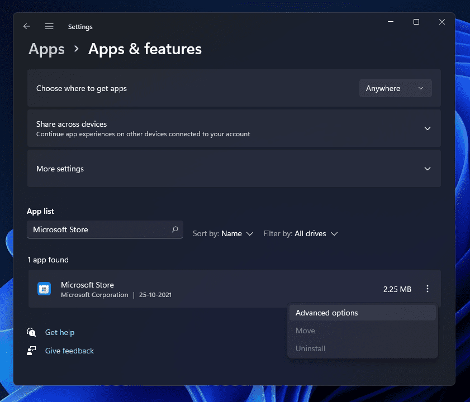470x402 pixels.
Task: Expand the Share across devices section
Action: tap(428, 128)
